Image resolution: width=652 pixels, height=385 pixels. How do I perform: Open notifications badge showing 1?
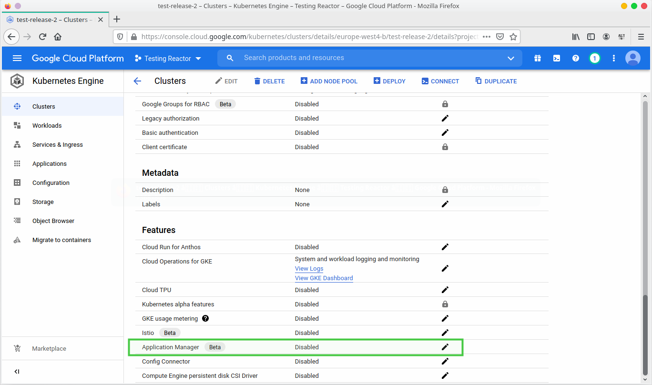(595, 58)
